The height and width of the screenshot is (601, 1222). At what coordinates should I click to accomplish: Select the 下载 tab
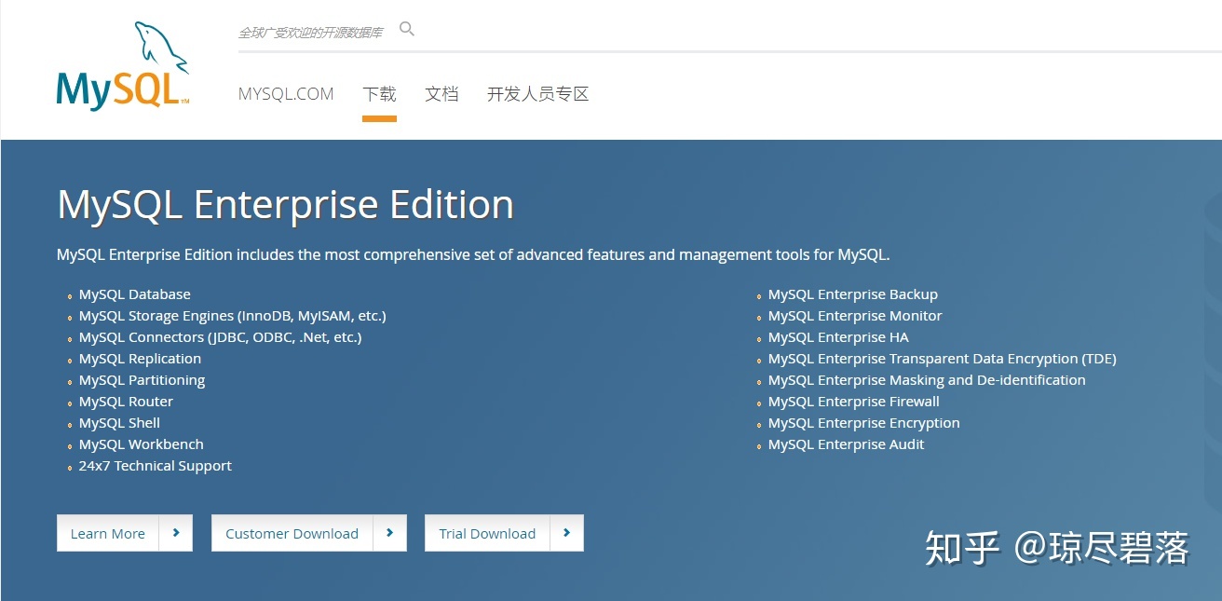click(379, 94)
